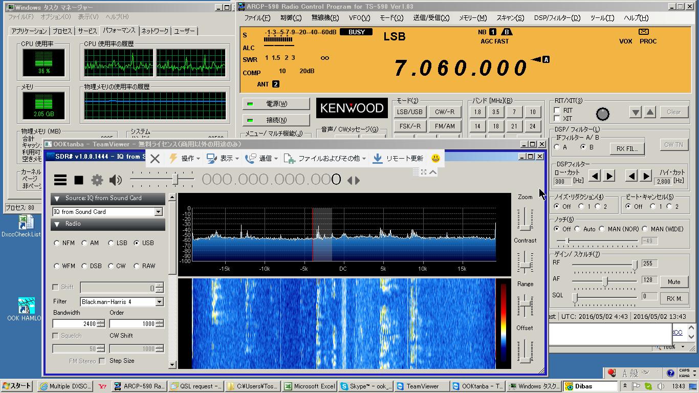Select RAW mode radio button
The height and width of the screenshot is (393, 699).
137,266
